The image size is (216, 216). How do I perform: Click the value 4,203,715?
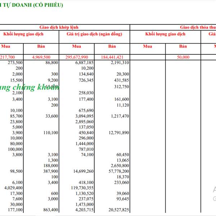pyautogui.click(x=84, y=210)
